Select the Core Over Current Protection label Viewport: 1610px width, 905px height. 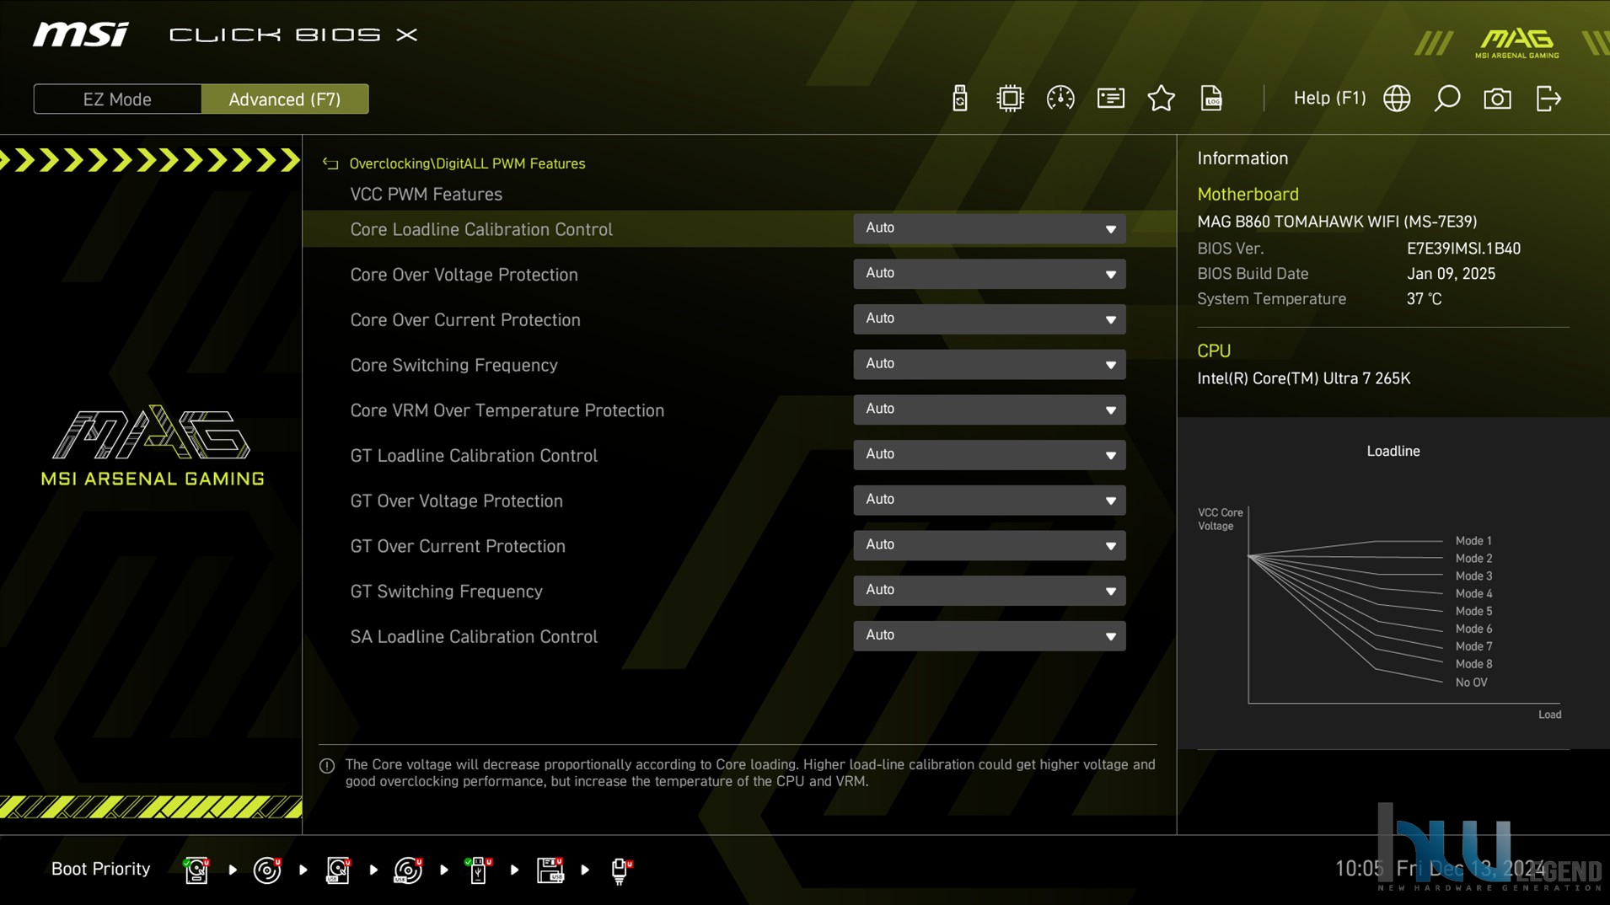[465, 320]
